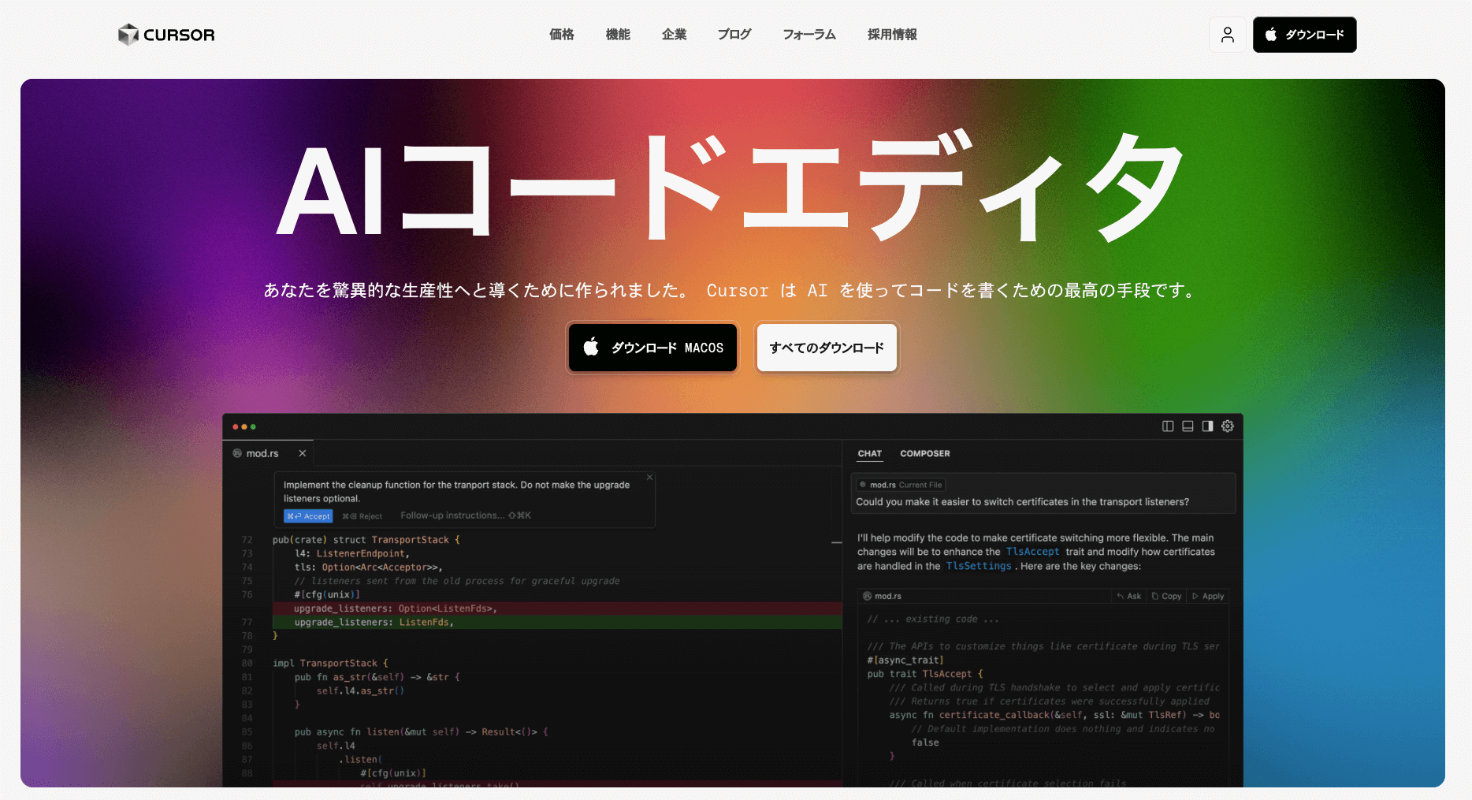
Task: Open the 価格 pricing page
Action: (x=562, y=35)
